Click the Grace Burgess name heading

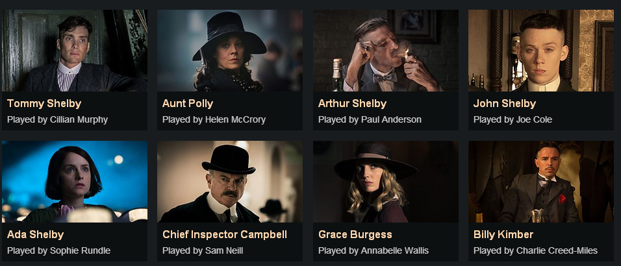[x=355, y=235]
